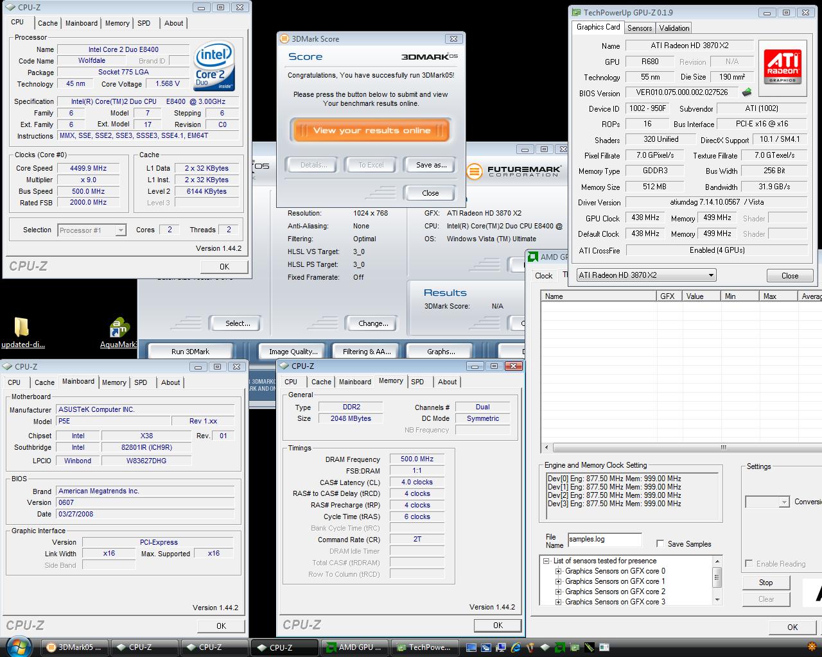Click Close in the 3DMark Score dialog

pos(430,193)
